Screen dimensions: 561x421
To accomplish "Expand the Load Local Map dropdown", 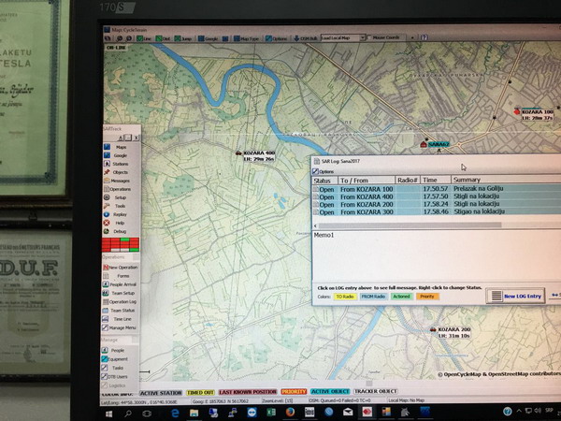I will pos(362,37).
